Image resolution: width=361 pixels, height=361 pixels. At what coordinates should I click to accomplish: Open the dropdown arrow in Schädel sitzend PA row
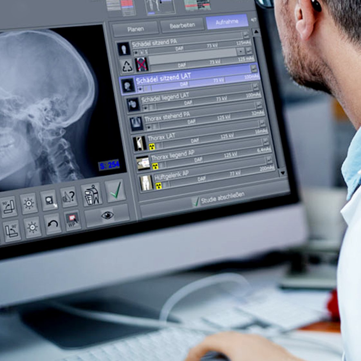tap(241, 51)
